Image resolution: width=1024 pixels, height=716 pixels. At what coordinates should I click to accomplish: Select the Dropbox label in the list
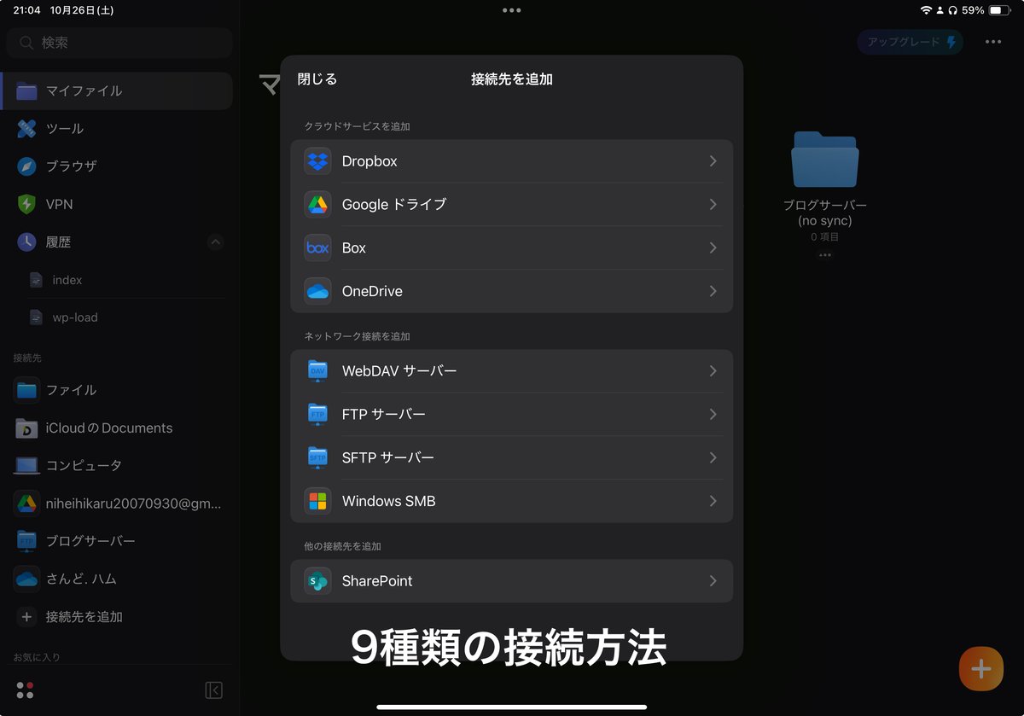369,161
